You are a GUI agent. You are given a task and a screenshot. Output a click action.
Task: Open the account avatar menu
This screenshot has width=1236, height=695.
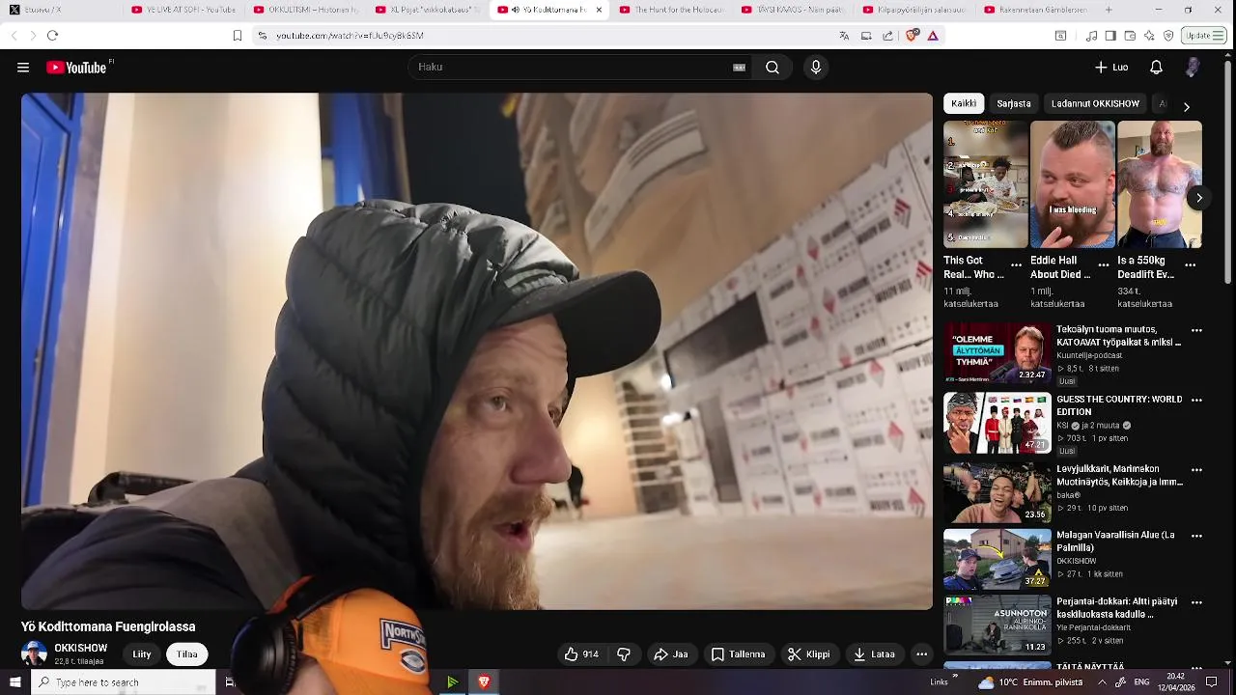coord(1193,68)
